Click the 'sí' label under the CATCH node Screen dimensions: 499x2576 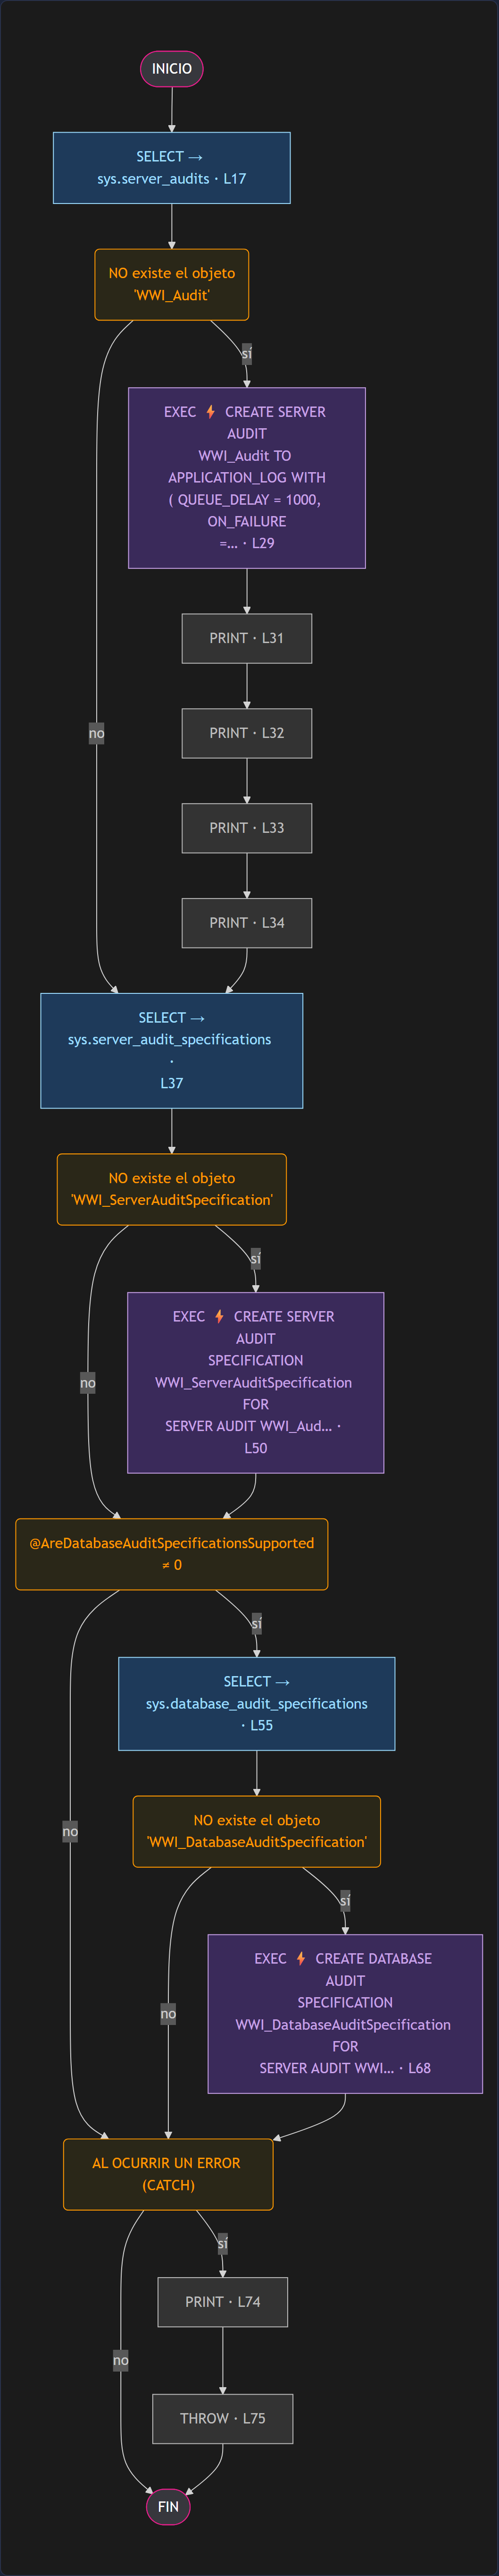(223, 2243)
